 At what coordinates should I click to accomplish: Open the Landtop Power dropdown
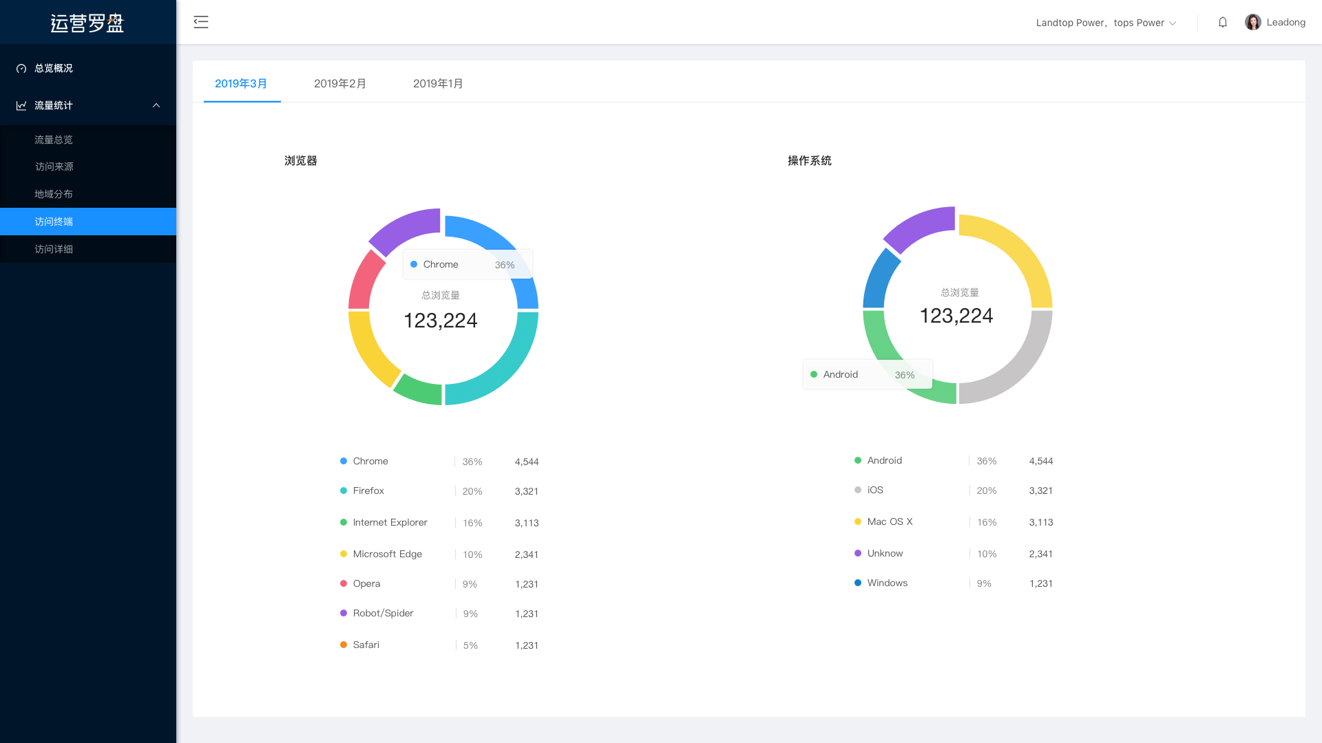[1106, 23]
